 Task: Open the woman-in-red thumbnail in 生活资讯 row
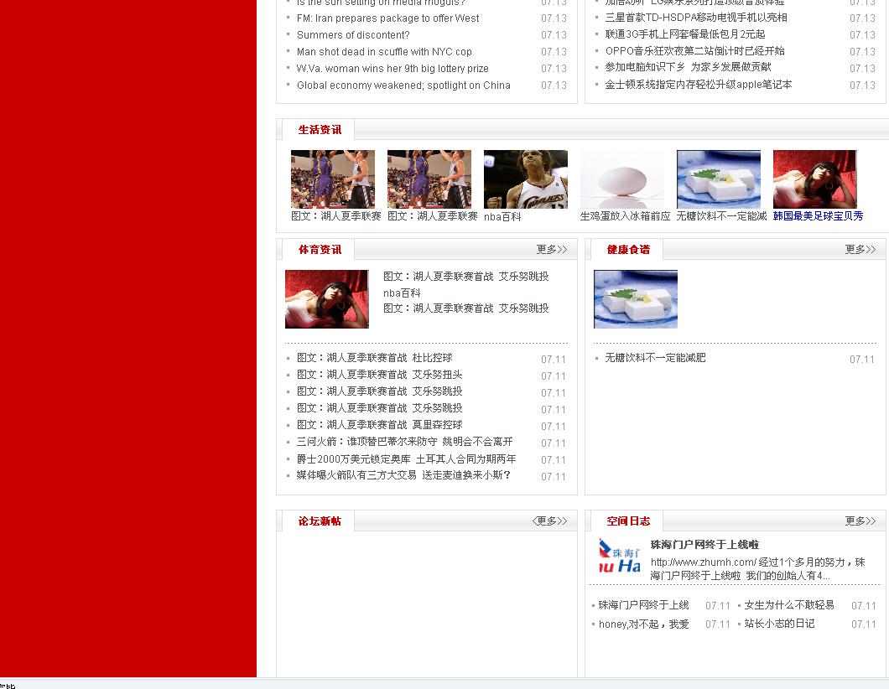click(814, 179)
